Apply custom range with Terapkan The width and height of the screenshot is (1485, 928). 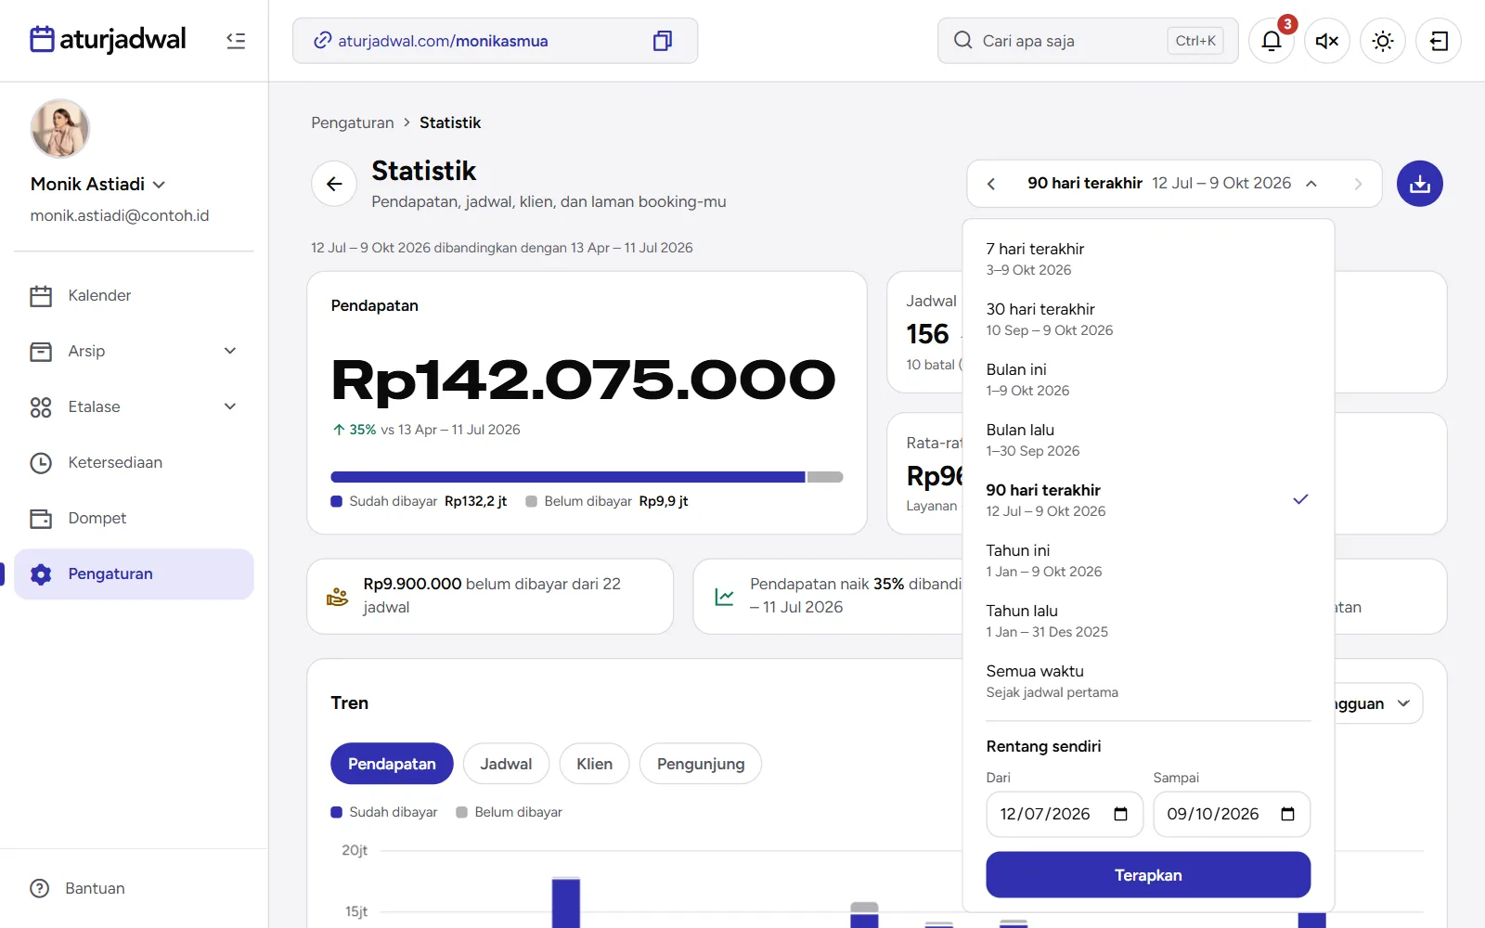coord(1148,875)
